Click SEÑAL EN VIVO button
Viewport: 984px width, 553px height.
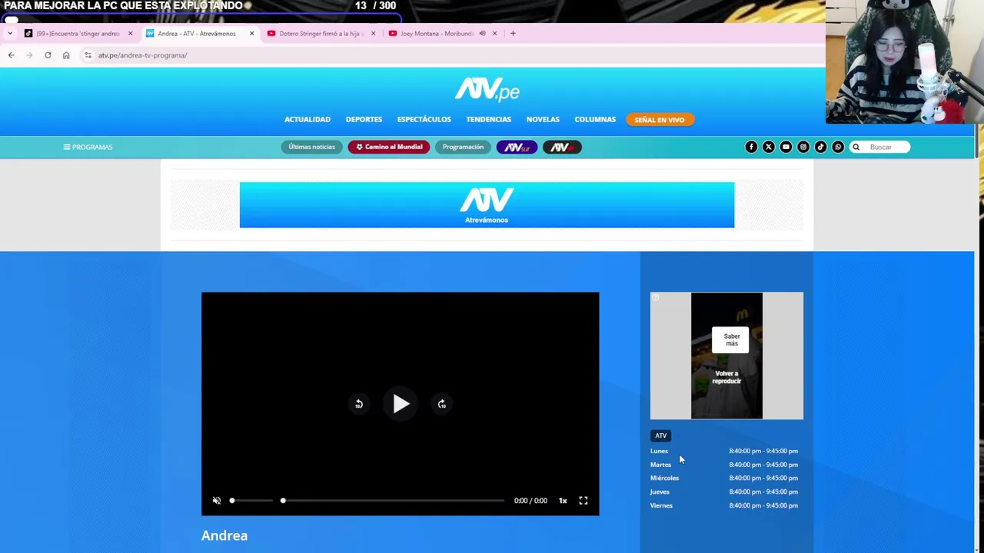tap(660, 120)
